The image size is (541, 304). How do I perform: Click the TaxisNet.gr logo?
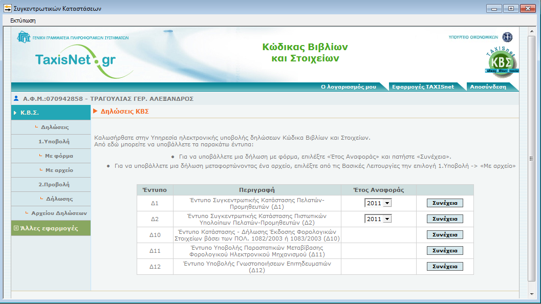click(x=84, y=61)
